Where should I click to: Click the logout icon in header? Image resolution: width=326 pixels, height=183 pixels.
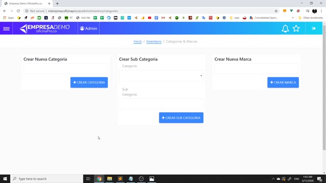point(314,28)
